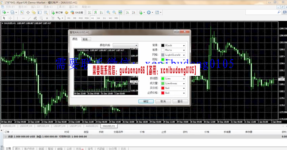
Task: Click the 重设 reset button
Action: [180, 101]
